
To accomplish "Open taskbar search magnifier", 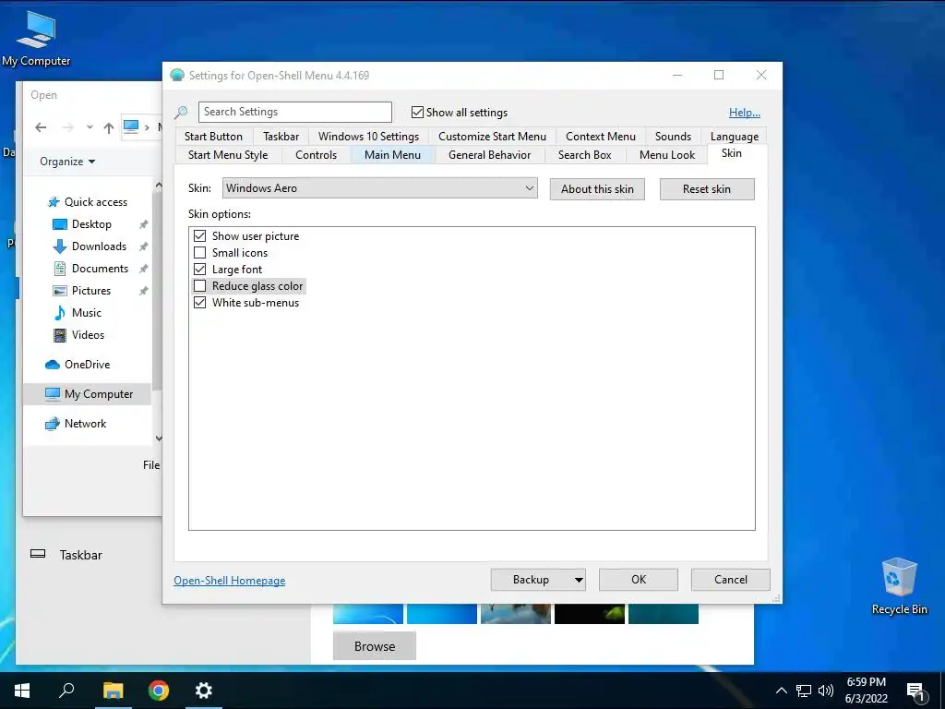I will 66,691.
